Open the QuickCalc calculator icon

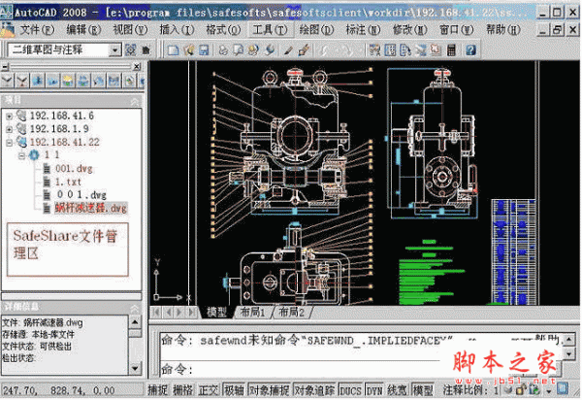tap(451, 50)
